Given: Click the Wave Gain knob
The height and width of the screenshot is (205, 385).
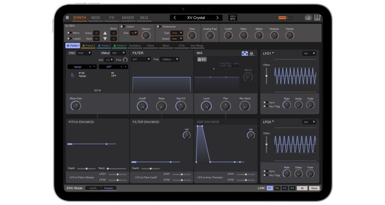Looking at the screenshot, I should pos(75,106).
